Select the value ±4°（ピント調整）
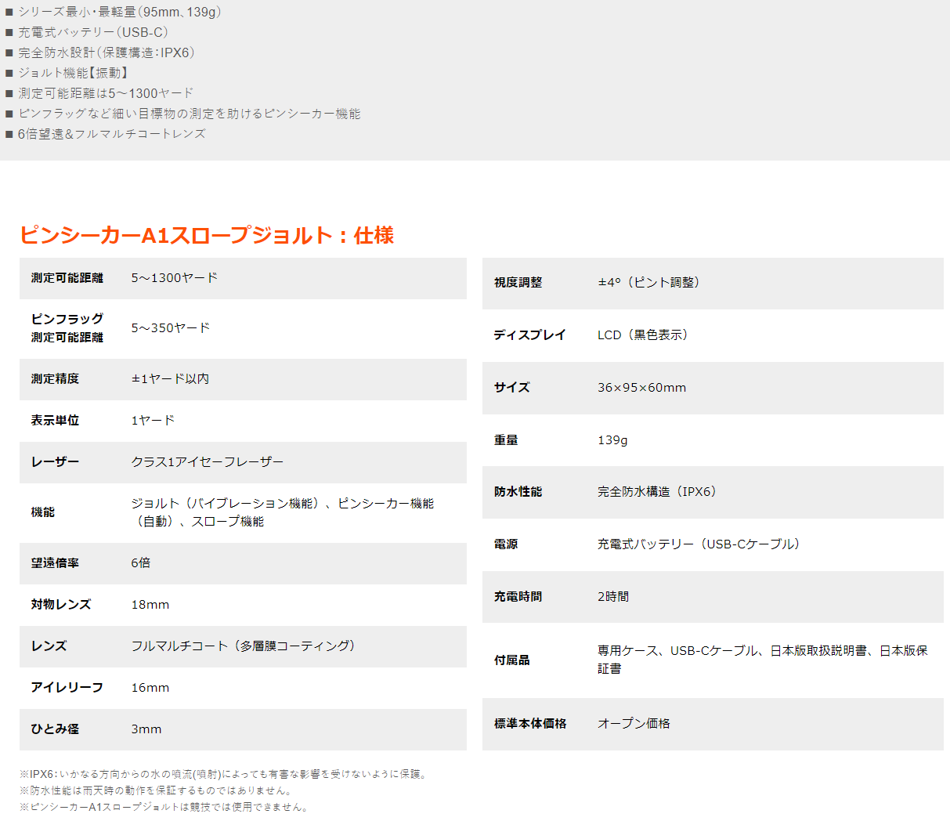 pos(652,283)
